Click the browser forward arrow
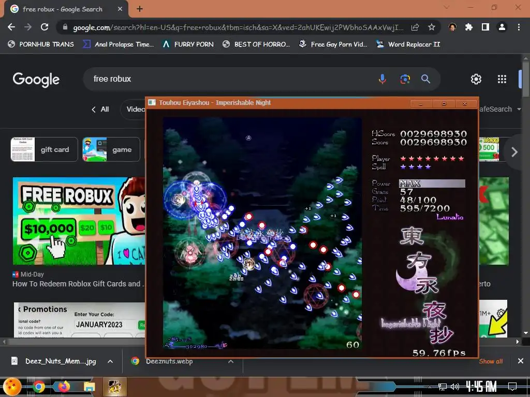530x397 pixels. (x=28, y=27)
